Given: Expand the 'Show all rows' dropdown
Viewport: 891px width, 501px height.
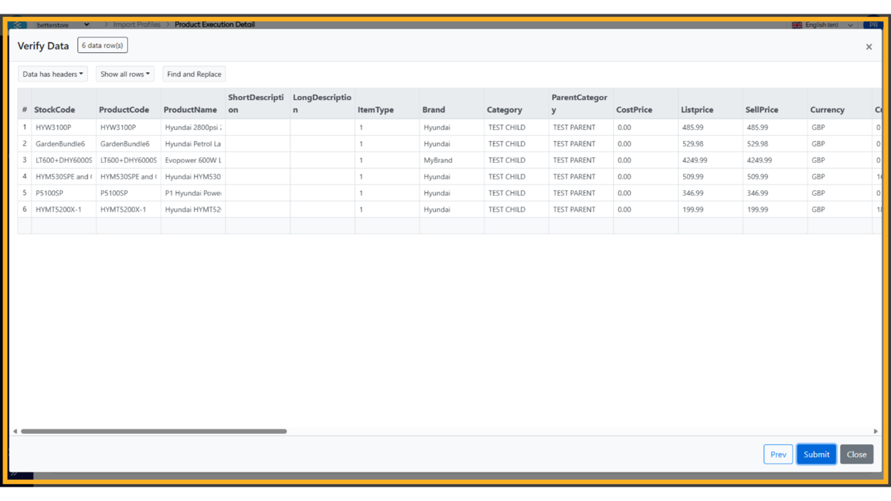Looking at the screenshot, I should 125,74.
